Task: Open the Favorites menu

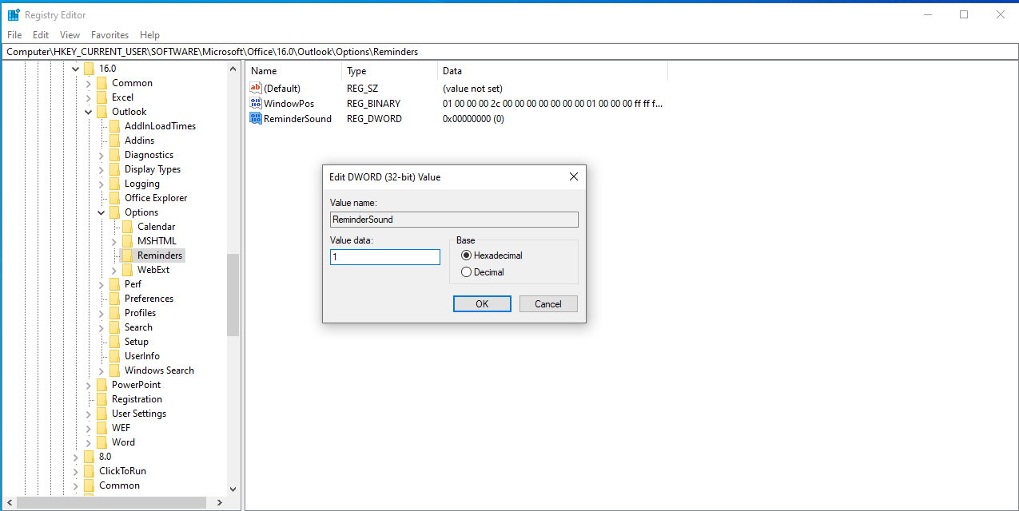Action: (x=109, y=35)
